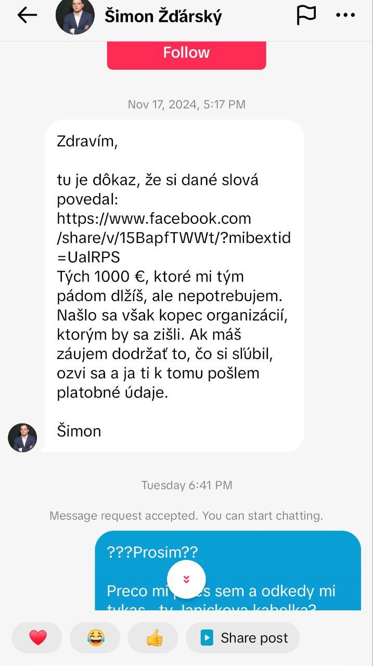Tap the Share post button
This screenshot has height=666, width=373.
[243, 638]
